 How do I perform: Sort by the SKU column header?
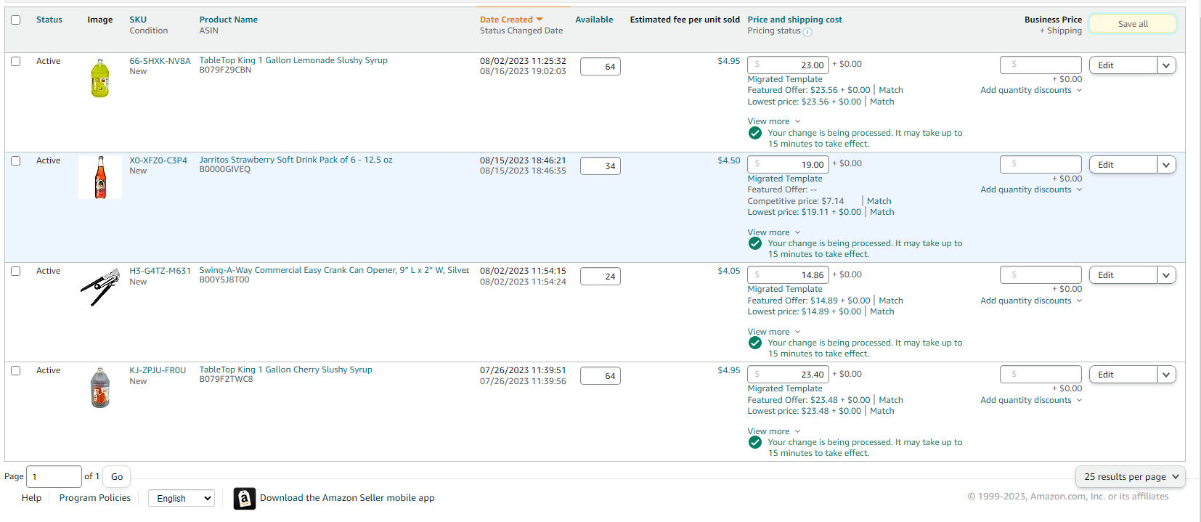pos(138,20)
